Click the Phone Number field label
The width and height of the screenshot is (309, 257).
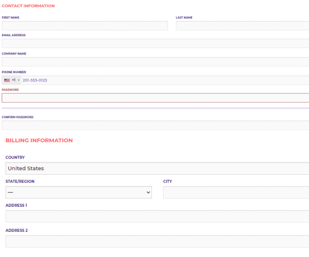(x=14, y=72)
